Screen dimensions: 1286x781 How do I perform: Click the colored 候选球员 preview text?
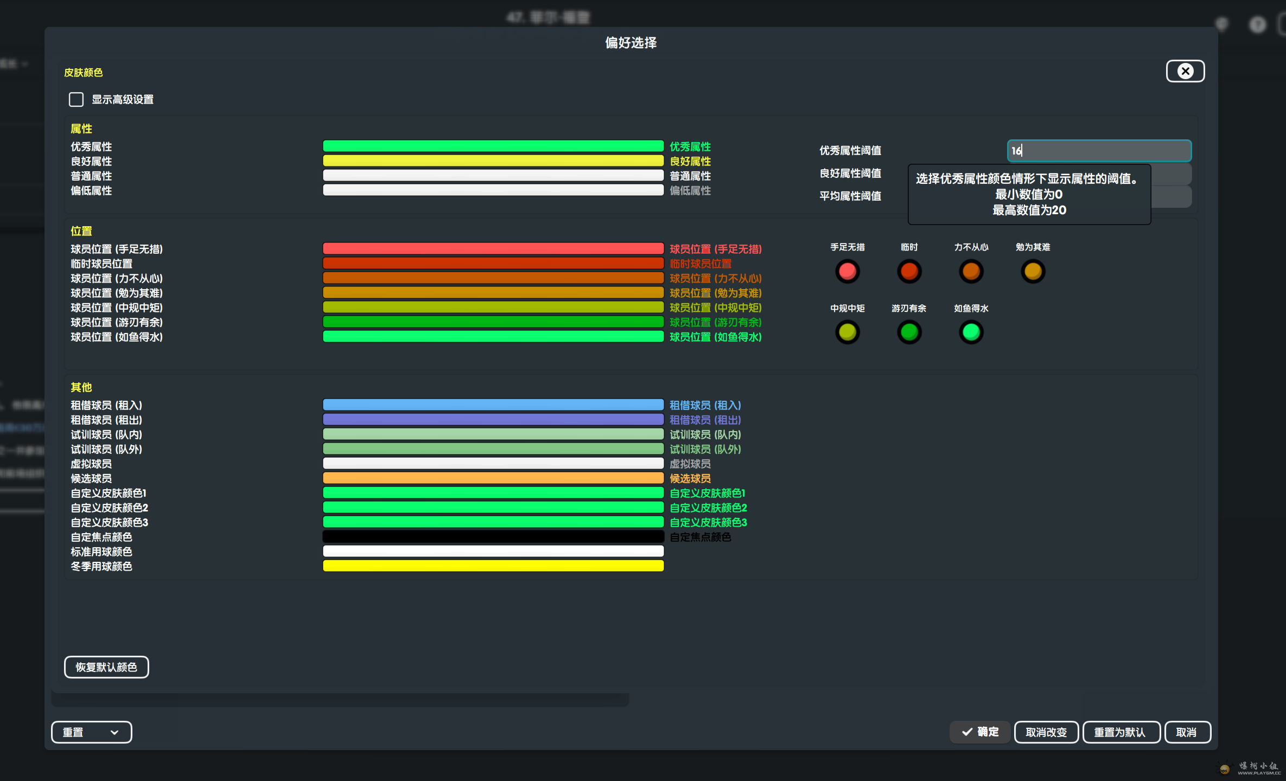pyautogui.click(x=690, y=478)
